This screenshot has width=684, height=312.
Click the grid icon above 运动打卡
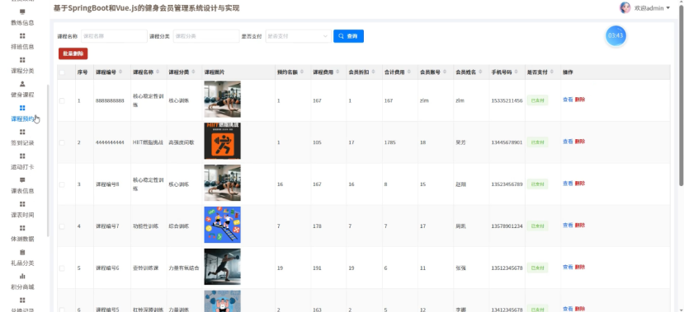click(x=22, y=156)
